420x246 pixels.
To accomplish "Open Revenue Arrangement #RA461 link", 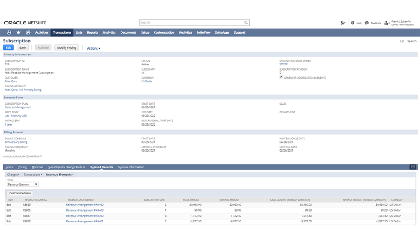I will point(85,221).
